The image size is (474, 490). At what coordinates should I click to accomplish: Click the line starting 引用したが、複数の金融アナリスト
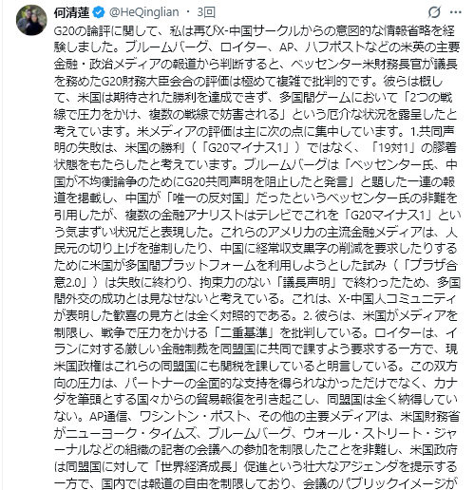[x=257, y=216]
